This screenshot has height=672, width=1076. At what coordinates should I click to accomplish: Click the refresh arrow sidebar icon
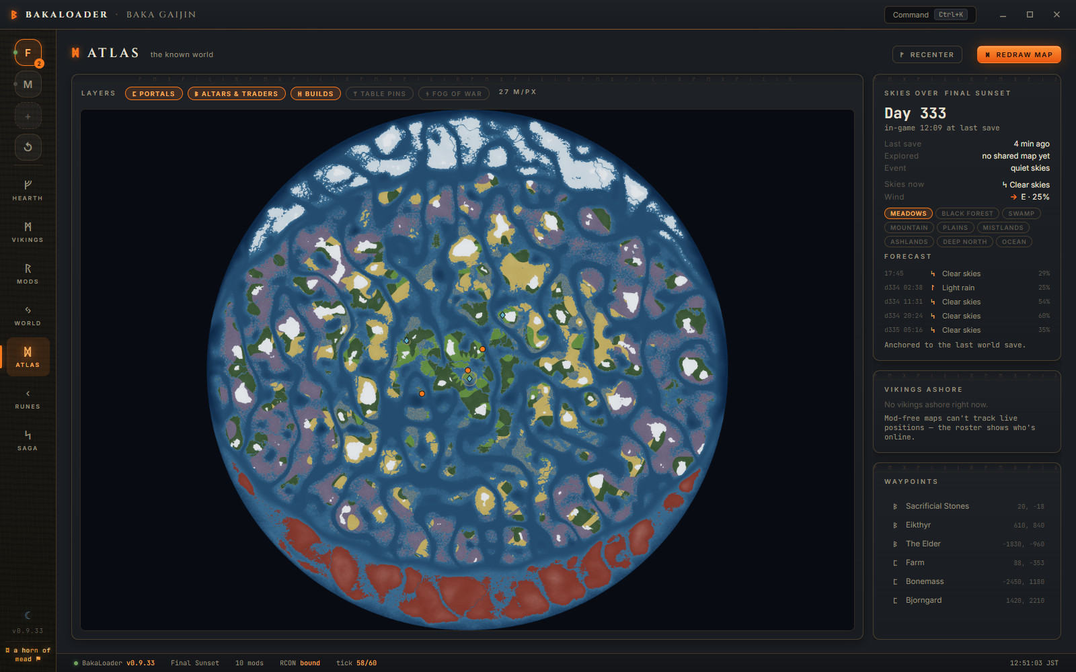(x=28, y=146)
